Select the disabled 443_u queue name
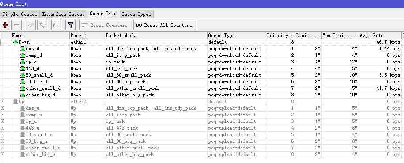Screen dimensions: 404x163 tap(33, 128)
